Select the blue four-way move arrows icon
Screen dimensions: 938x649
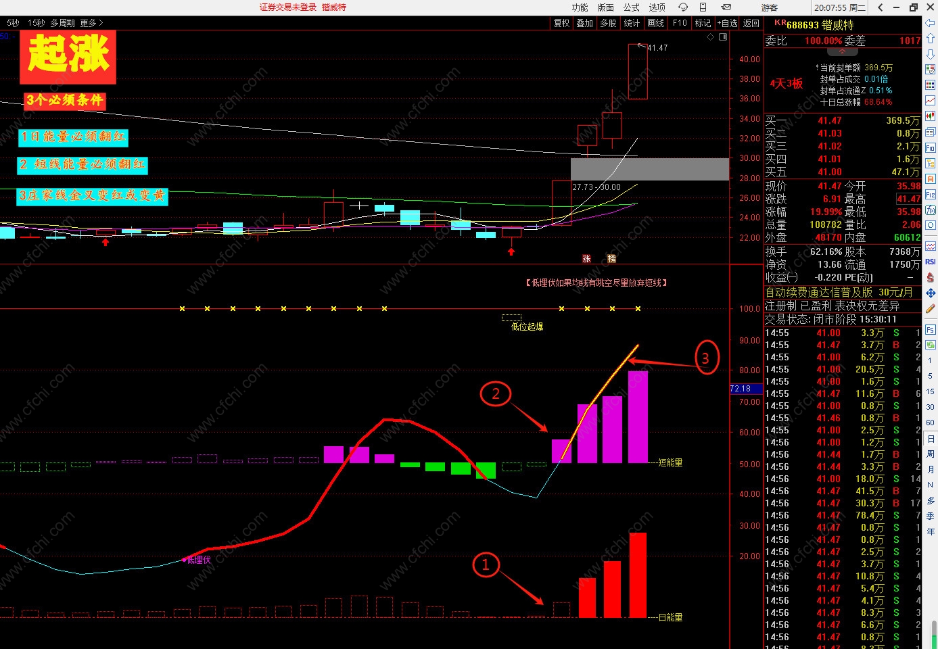click(931, 293)
